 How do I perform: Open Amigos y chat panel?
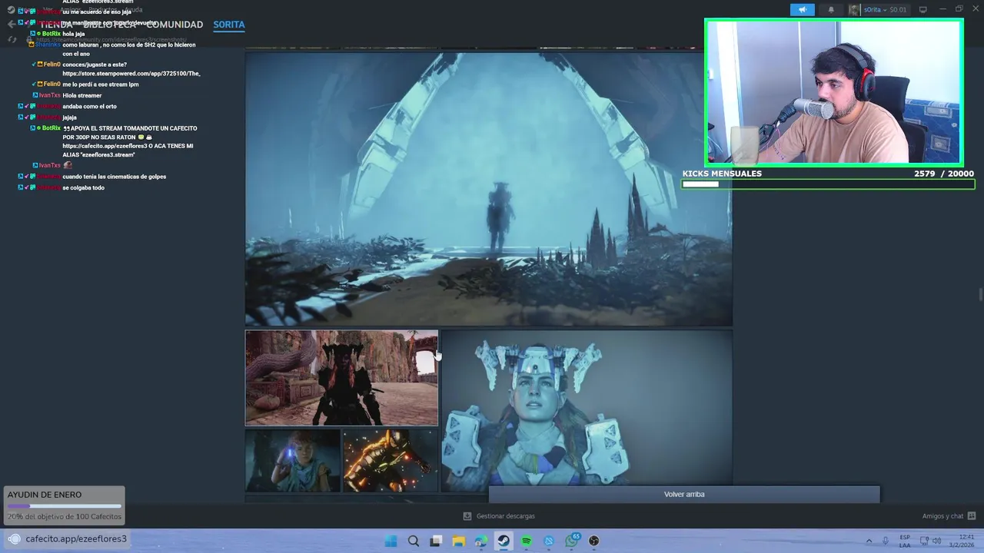[942, 516]
